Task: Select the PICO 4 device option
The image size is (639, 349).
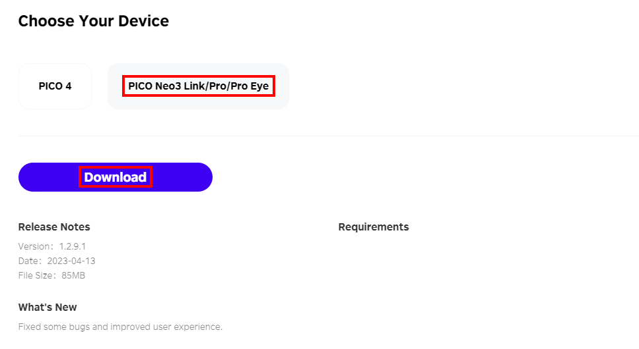Action: (55, 86)
